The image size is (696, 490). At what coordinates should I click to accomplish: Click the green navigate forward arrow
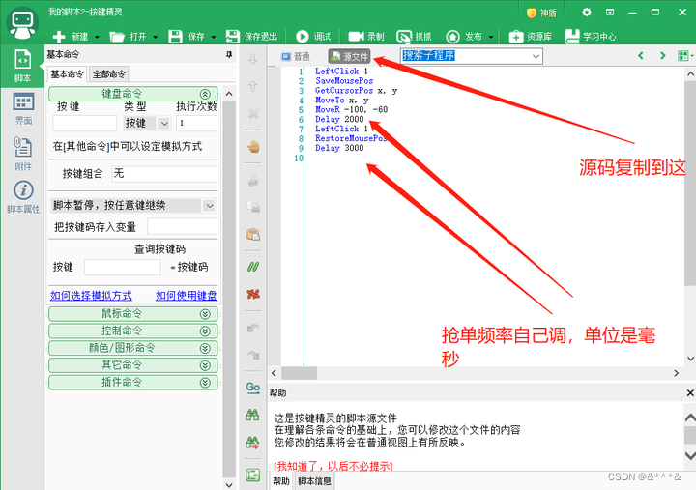[x=663, y=55]
